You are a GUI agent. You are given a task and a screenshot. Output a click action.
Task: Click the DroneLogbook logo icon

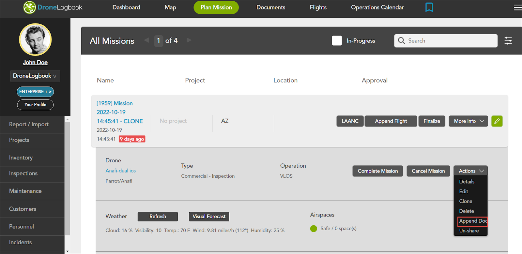[29, 7]
